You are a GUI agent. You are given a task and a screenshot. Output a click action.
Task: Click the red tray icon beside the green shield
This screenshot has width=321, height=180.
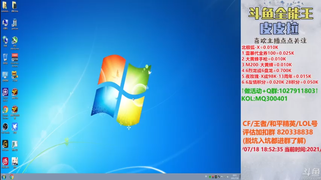[x=213, y=177]
